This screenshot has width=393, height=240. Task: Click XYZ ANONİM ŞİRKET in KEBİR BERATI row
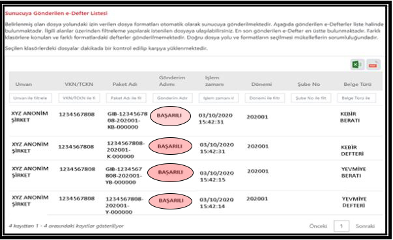click(x=29, y=117)
